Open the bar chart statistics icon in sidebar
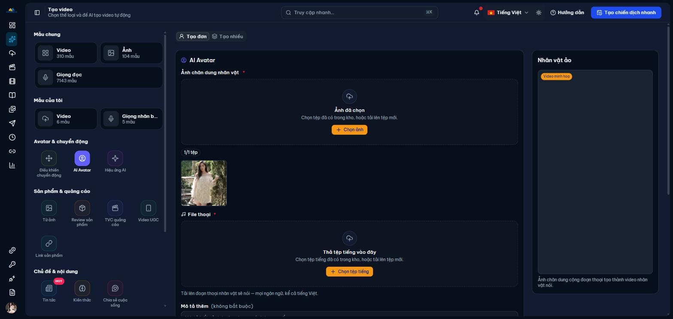Image resolution: width=673 pixels, height=319 pixels. pyautogui.click(x=12, y=165)
